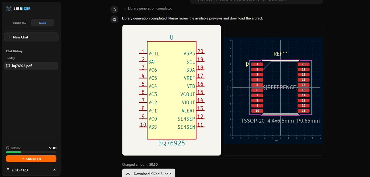Collapse the Library generation completed section
This screenshot has width=370, height=177.
tap(148, 8)
